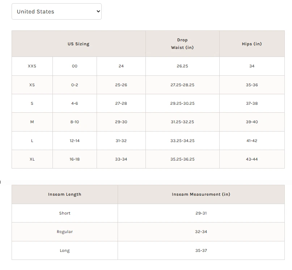Click the Hips (in) column header
The height and width of the screenshot is (270, 292).
(252, 44)
